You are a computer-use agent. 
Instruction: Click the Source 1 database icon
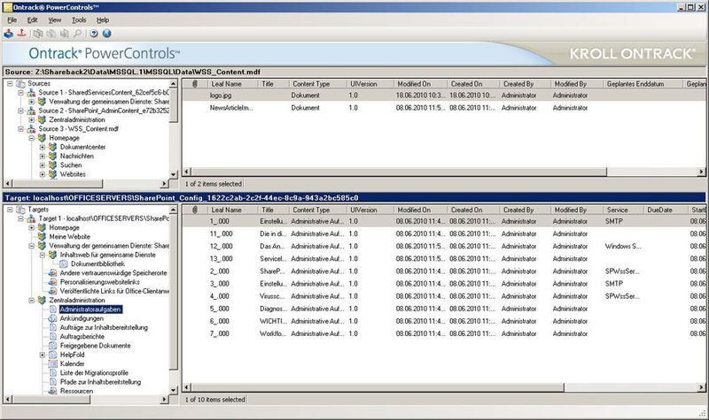31,93
